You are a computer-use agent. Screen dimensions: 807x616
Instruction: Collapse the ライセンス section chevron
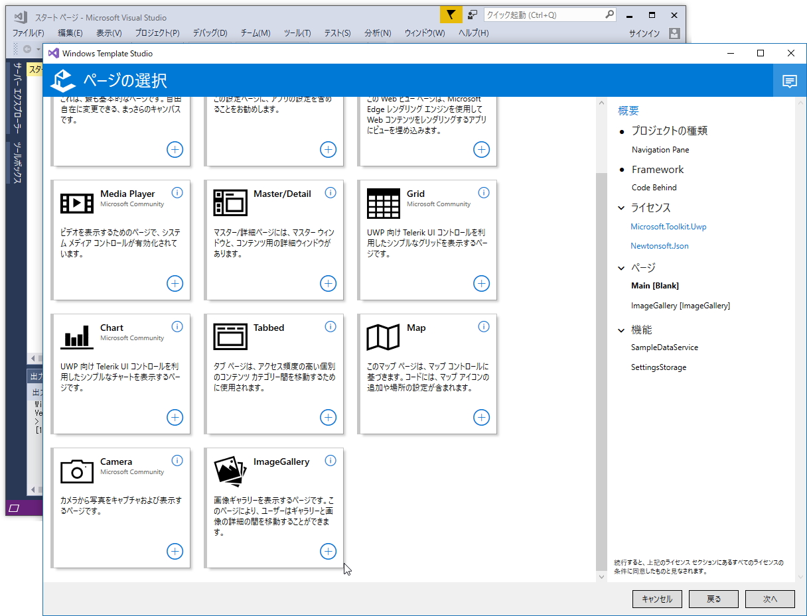point(621,208)
